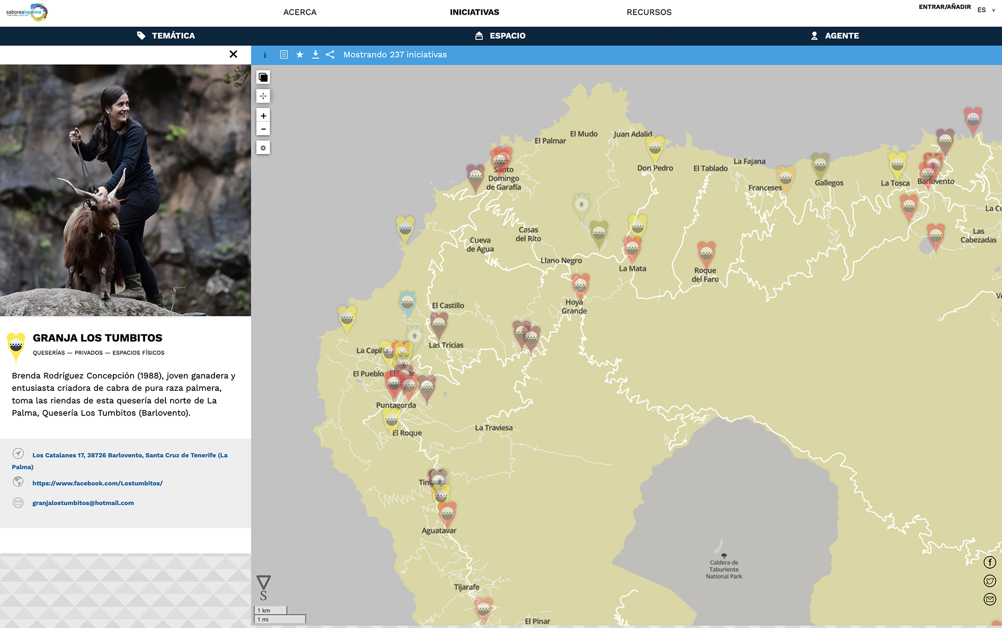Open the RECURSOS menu item
Screen dimensions: 1002x628
(x=649, y=12)
